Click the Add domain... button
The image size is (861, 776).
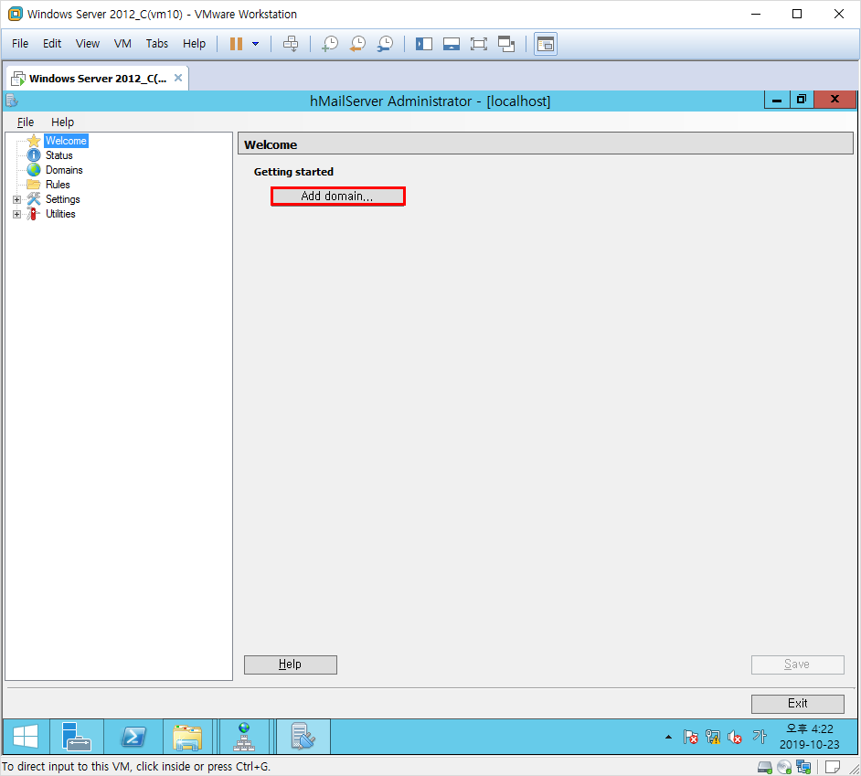337,197
